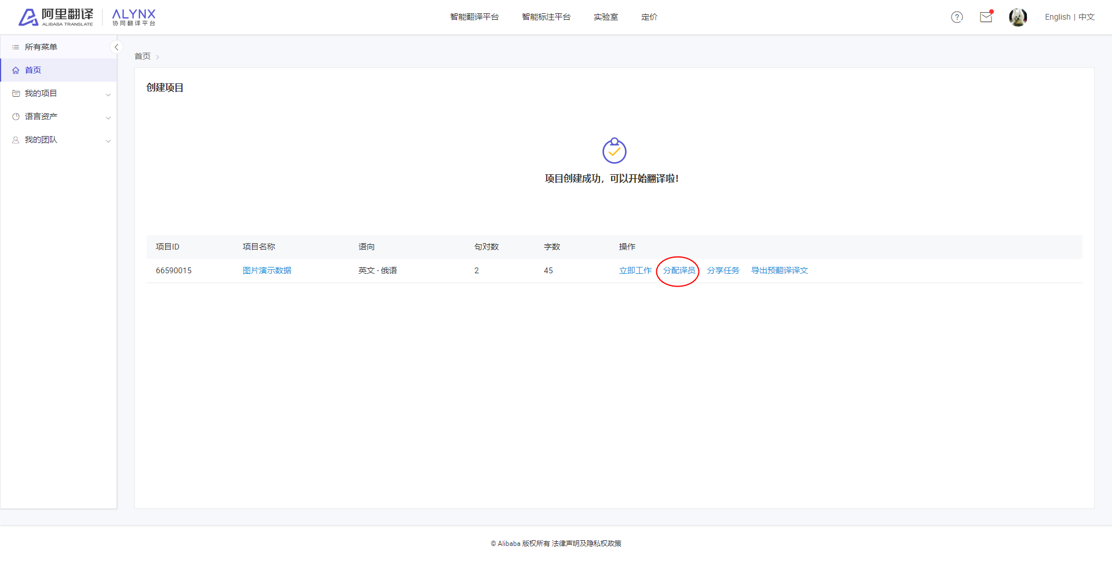
Task: Click the person icon beside 我的团队
Action: click(x=16, y=140)
